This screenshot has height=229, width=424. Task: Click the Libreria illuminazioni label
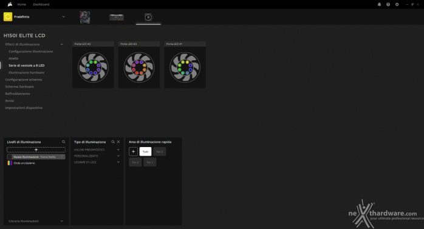24,221
